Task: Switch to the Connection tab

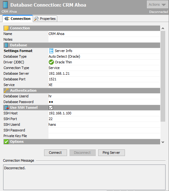Action: [x=18, y=19]
